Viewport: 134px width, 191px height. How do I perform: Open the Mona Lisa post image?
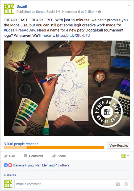pos(67,88)
